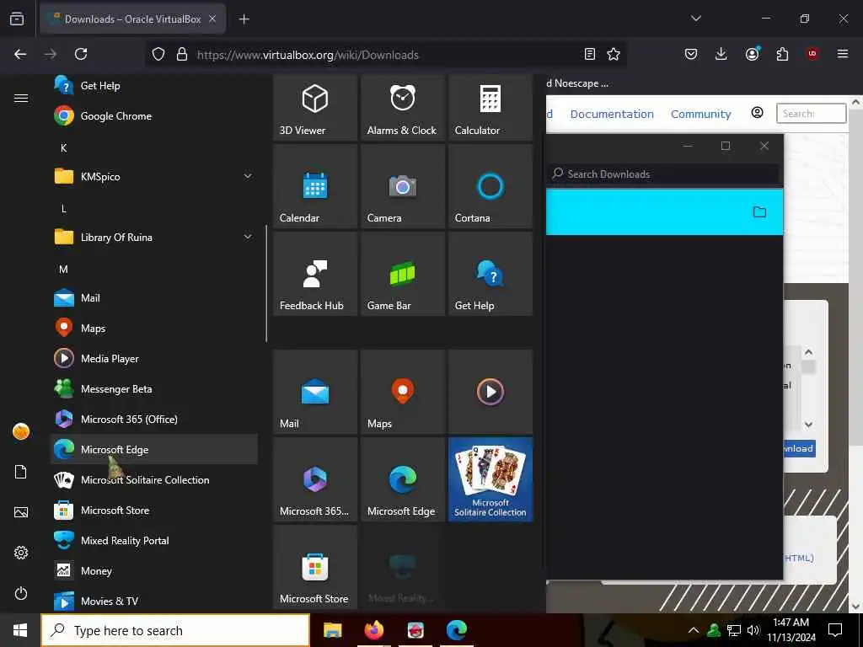Open Get Help tile
This screenshot has height=647, width=863.
click(x=490, y=274)
